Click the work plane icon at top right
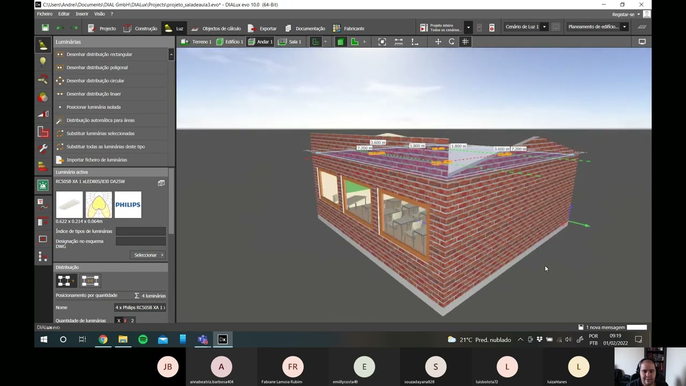This screenshot has width=686, height=386. pyautogui.click(x=642, y=27)
